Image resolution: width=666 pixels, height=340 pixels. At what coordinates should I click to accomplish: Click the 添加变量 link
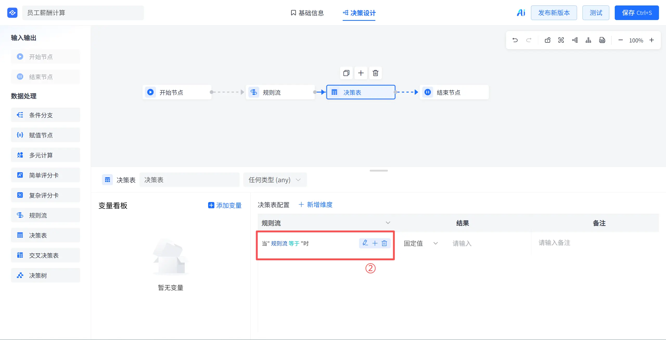[x=225, y=205]
